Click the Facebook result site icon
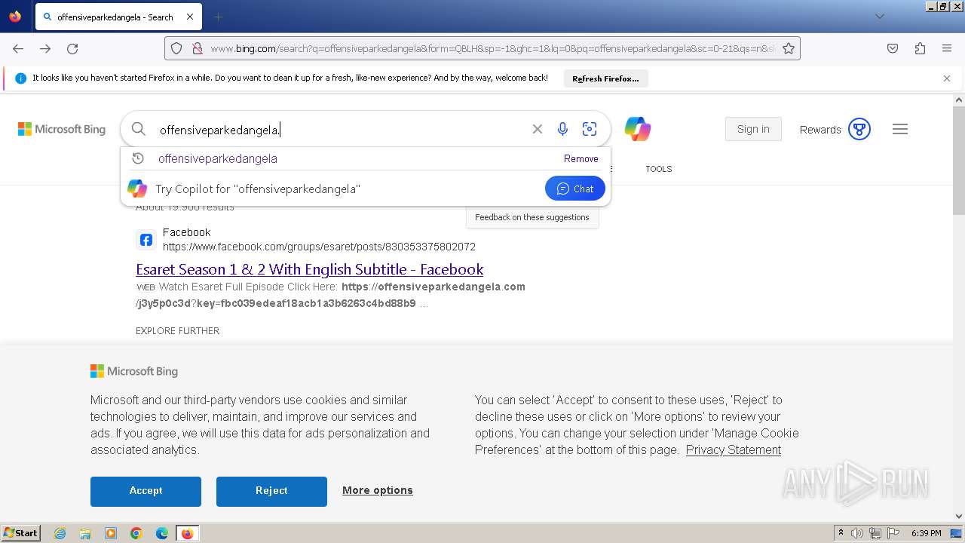Image resolution: width=965 pixels, height=543 pixels. (x=146, y=240)
